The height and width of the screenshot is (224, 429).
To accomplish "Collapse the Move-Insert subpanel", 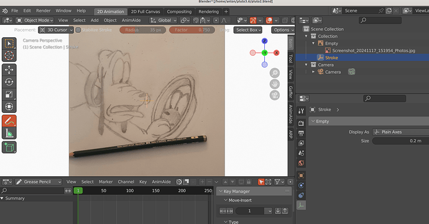I will coord(226,200).
